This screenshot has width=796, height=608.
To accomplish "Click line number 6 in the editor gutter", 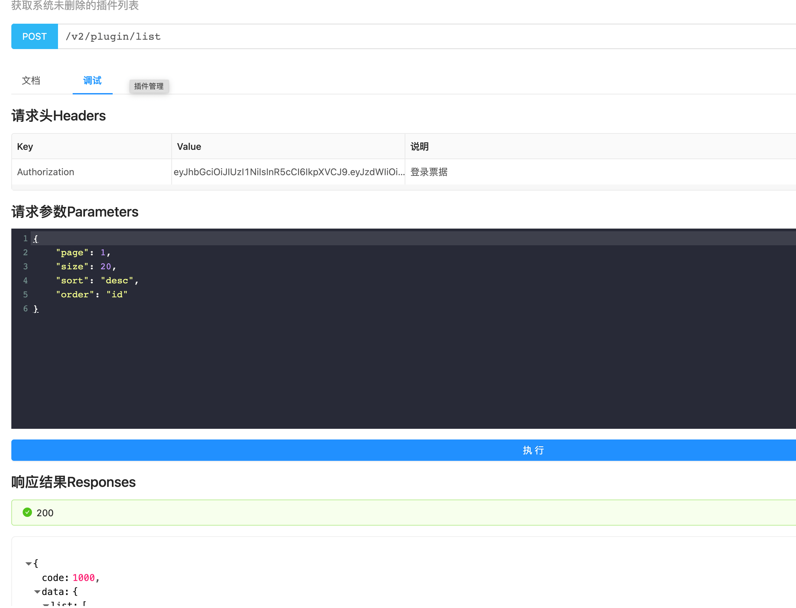I will click(25, 309).
